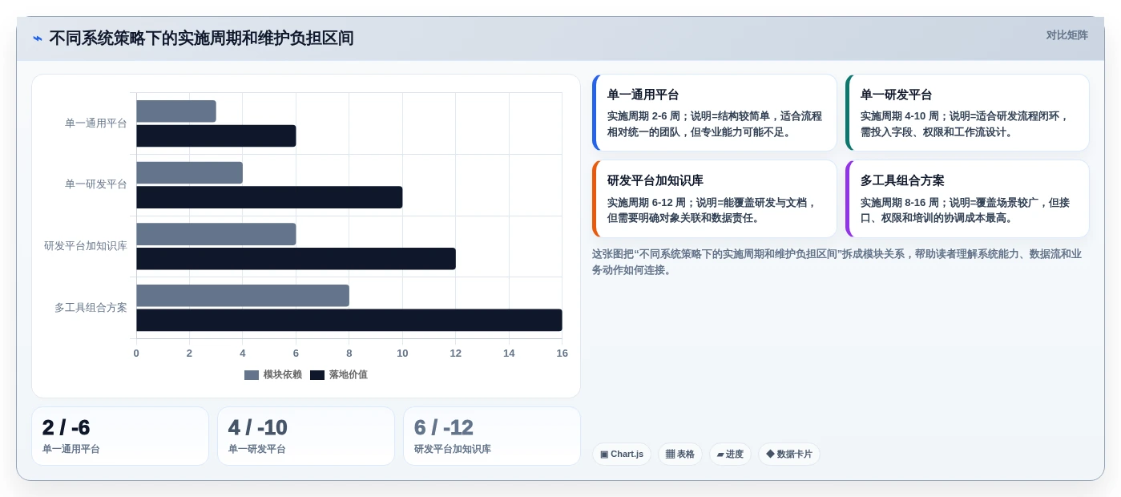
Task: Click the blue lightning icon beside the title
Action: (x=38, y=38)
